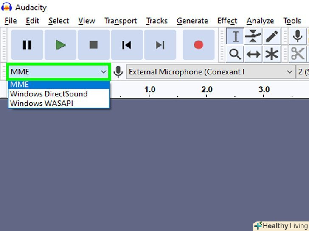Screen dimensions: 309x231
Task: Click the transport toolbar drag grabber
Action: click(3, 45)
